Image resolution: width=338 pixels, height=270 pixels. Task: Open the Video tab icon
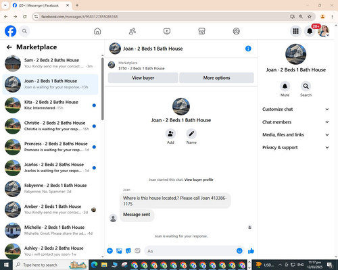click(167, 31)
